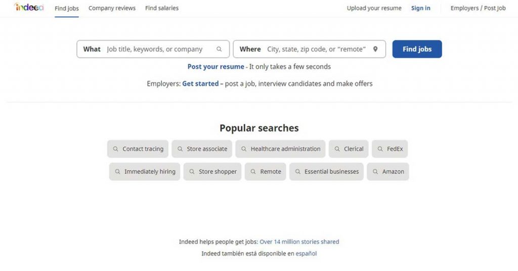Image resolution: width=518 pixels, height=271 pixels.
Task: Select Healthcare administration popular search
Action: point(285,149)
